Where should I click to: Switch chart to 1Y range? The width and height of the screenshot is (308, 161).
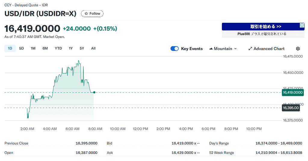pyautogui.click(x=71, y=48)
